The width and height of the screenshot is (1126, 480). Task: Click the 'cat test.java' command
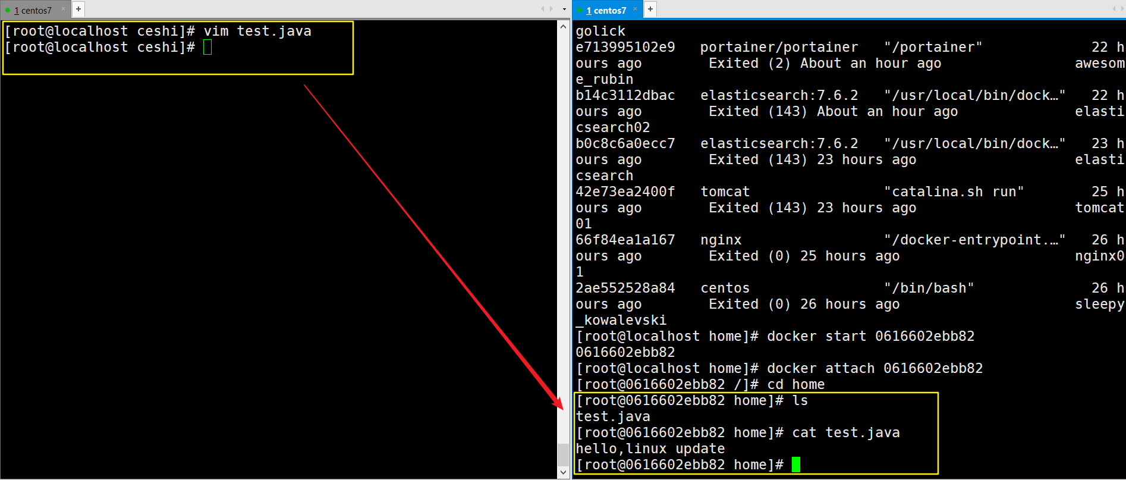coord(846,432)
